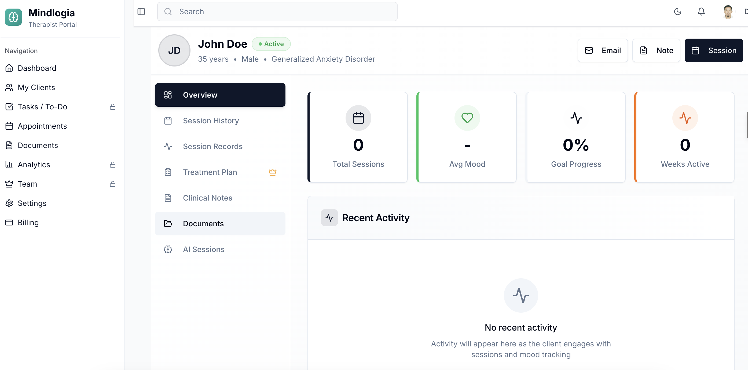Click the Tasks / To-Do lock icon
The width and height of the screenshot is (748, 370).
(113, 107)
